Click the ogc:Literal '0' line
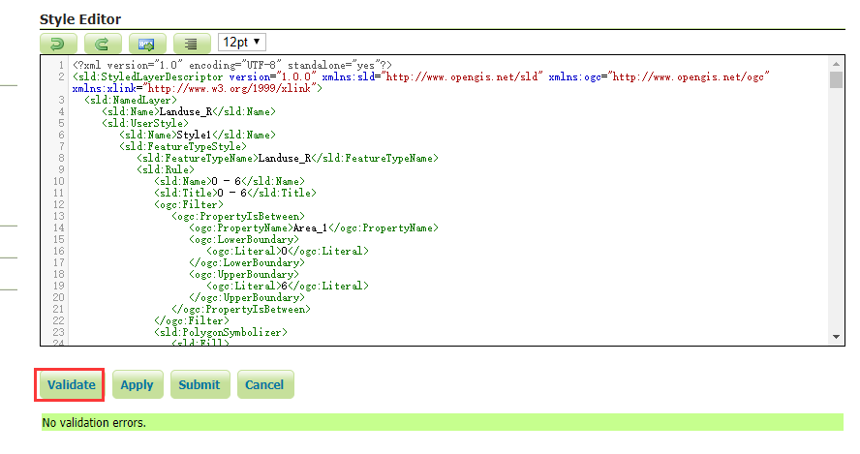Screen dimensions: 860x454 (x=288, y=251)
